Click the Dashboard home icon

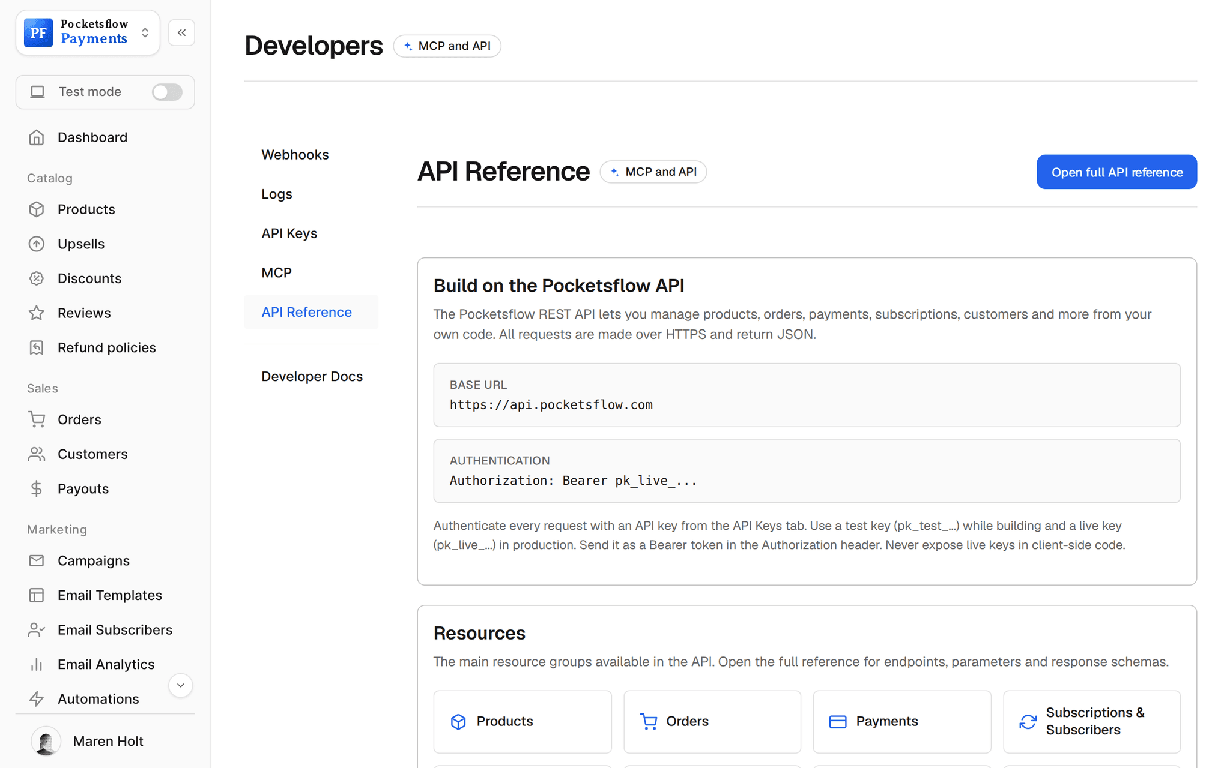(x=37, y=137)
